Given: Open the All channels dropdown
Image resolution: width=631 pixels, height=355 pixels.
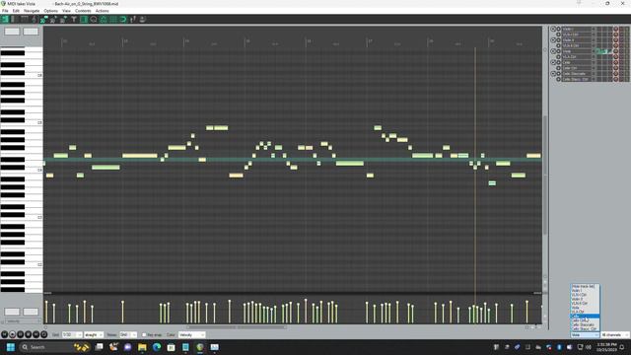Looking at the screenshot, I should [615, 335].
